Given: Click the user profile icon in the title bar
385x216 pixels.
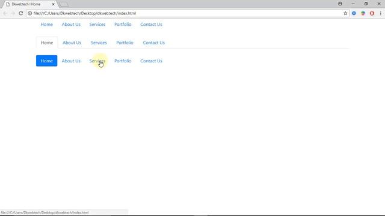Looking at the screenshot, I should (x=340, y=4).
